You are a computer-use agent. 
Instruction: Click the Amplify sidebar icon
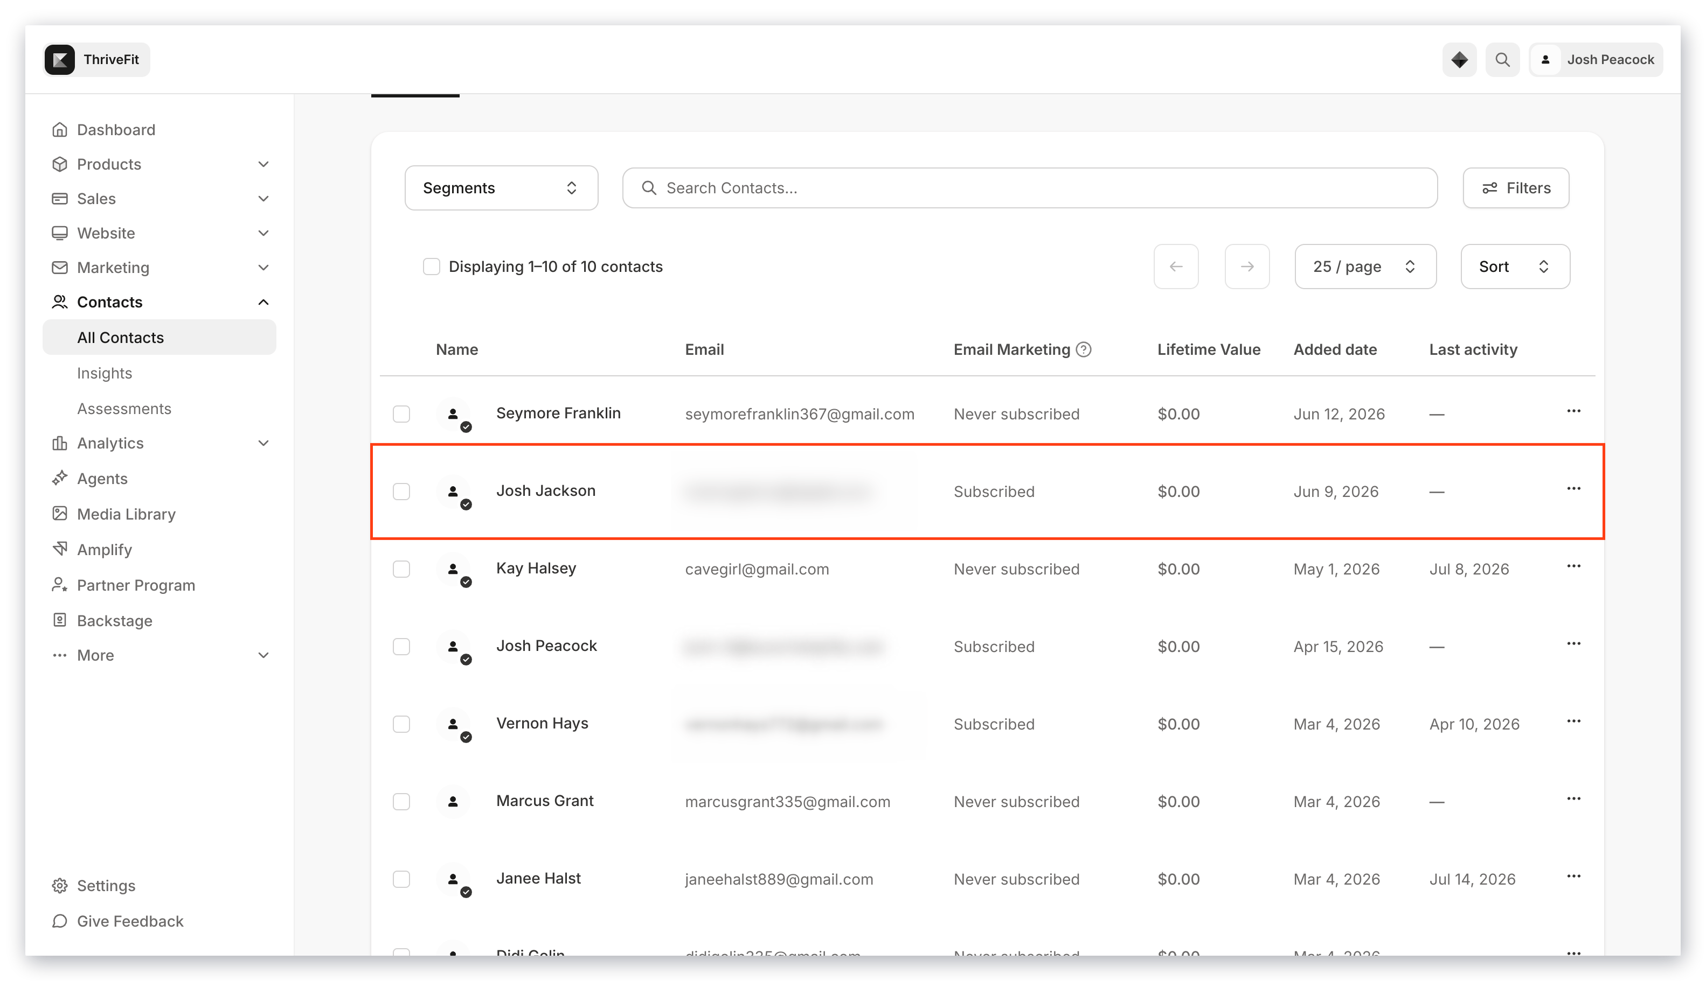[x=60, y=549]
